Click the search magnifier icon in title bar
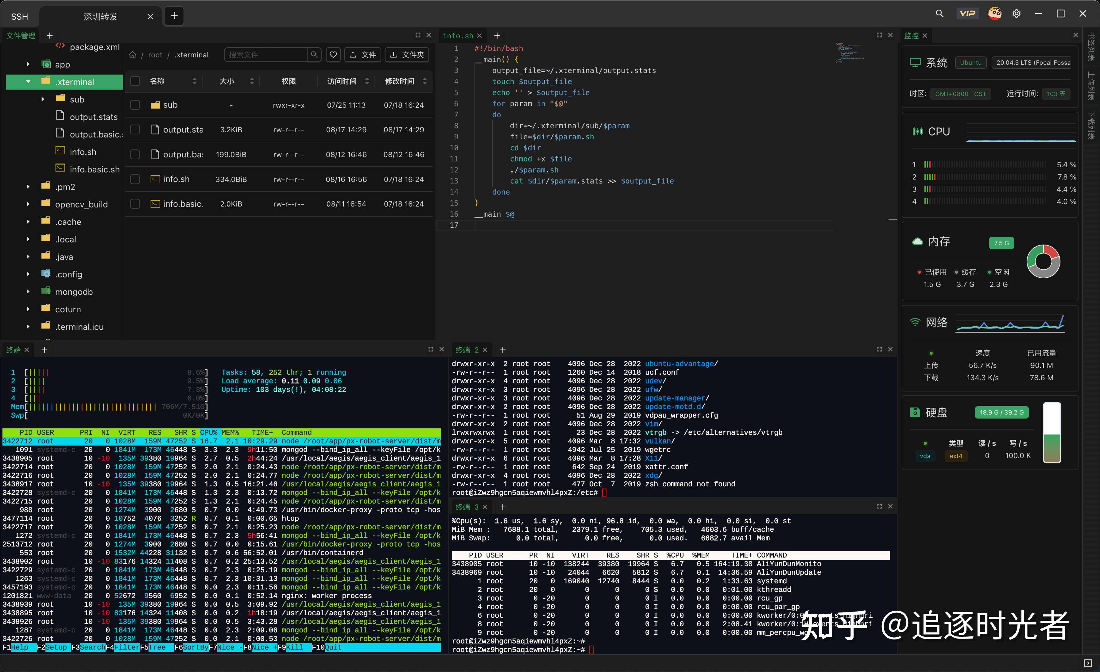This screenshot has height=672, width=1100. coord(940,14)
